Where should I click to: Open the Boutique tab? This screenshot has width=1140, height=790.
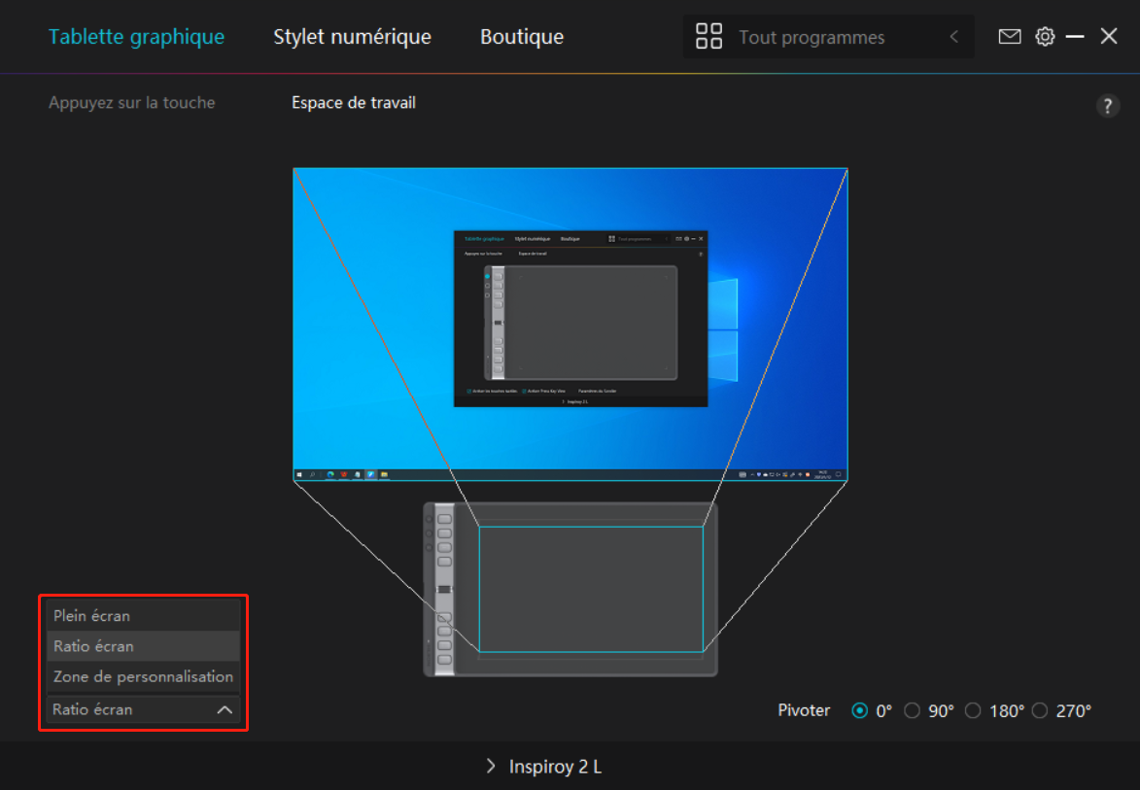pos(522,37)
